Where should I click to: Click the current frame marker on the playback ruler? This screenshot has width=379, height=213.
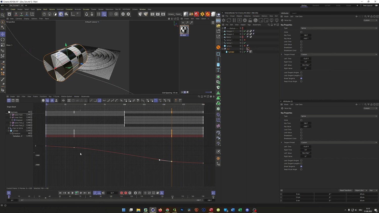coord(9,196)
